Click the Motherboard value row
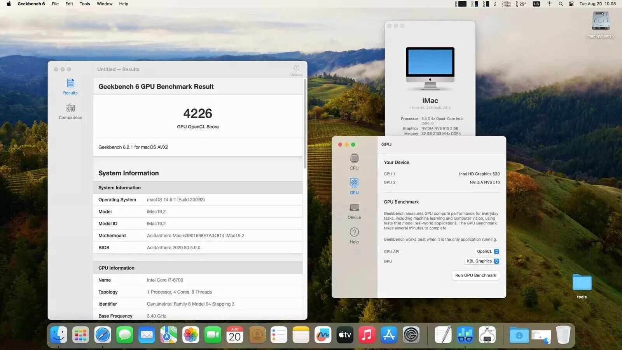622x350 pixels. pyautogui.click(x=198, y=236)
